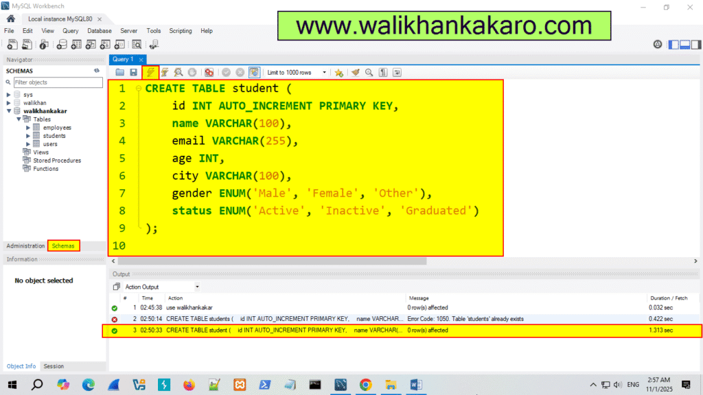This screenshot has width=703, height=395.
Task: Open Google Chrome from the taskbar
Action: coord(365,385)
